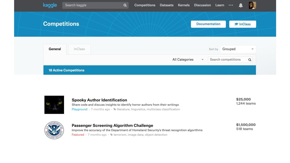Open Kernels in the top navigation
The height and width of the screenshot is (163, 290).
click(x=184, y=5)
